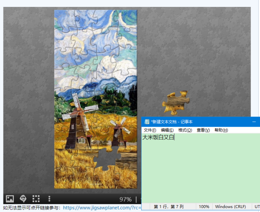260x212 pixels.
Task: Click the empty gap in the puzzle
Action: (107, 158)
